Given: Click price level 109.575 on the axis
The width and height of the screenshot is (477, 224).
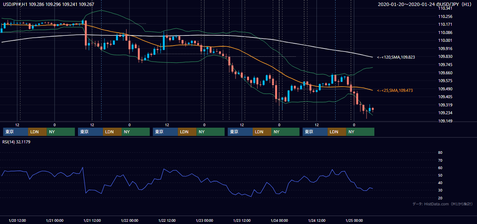Looking at the screenshot, I should point(446,81).
